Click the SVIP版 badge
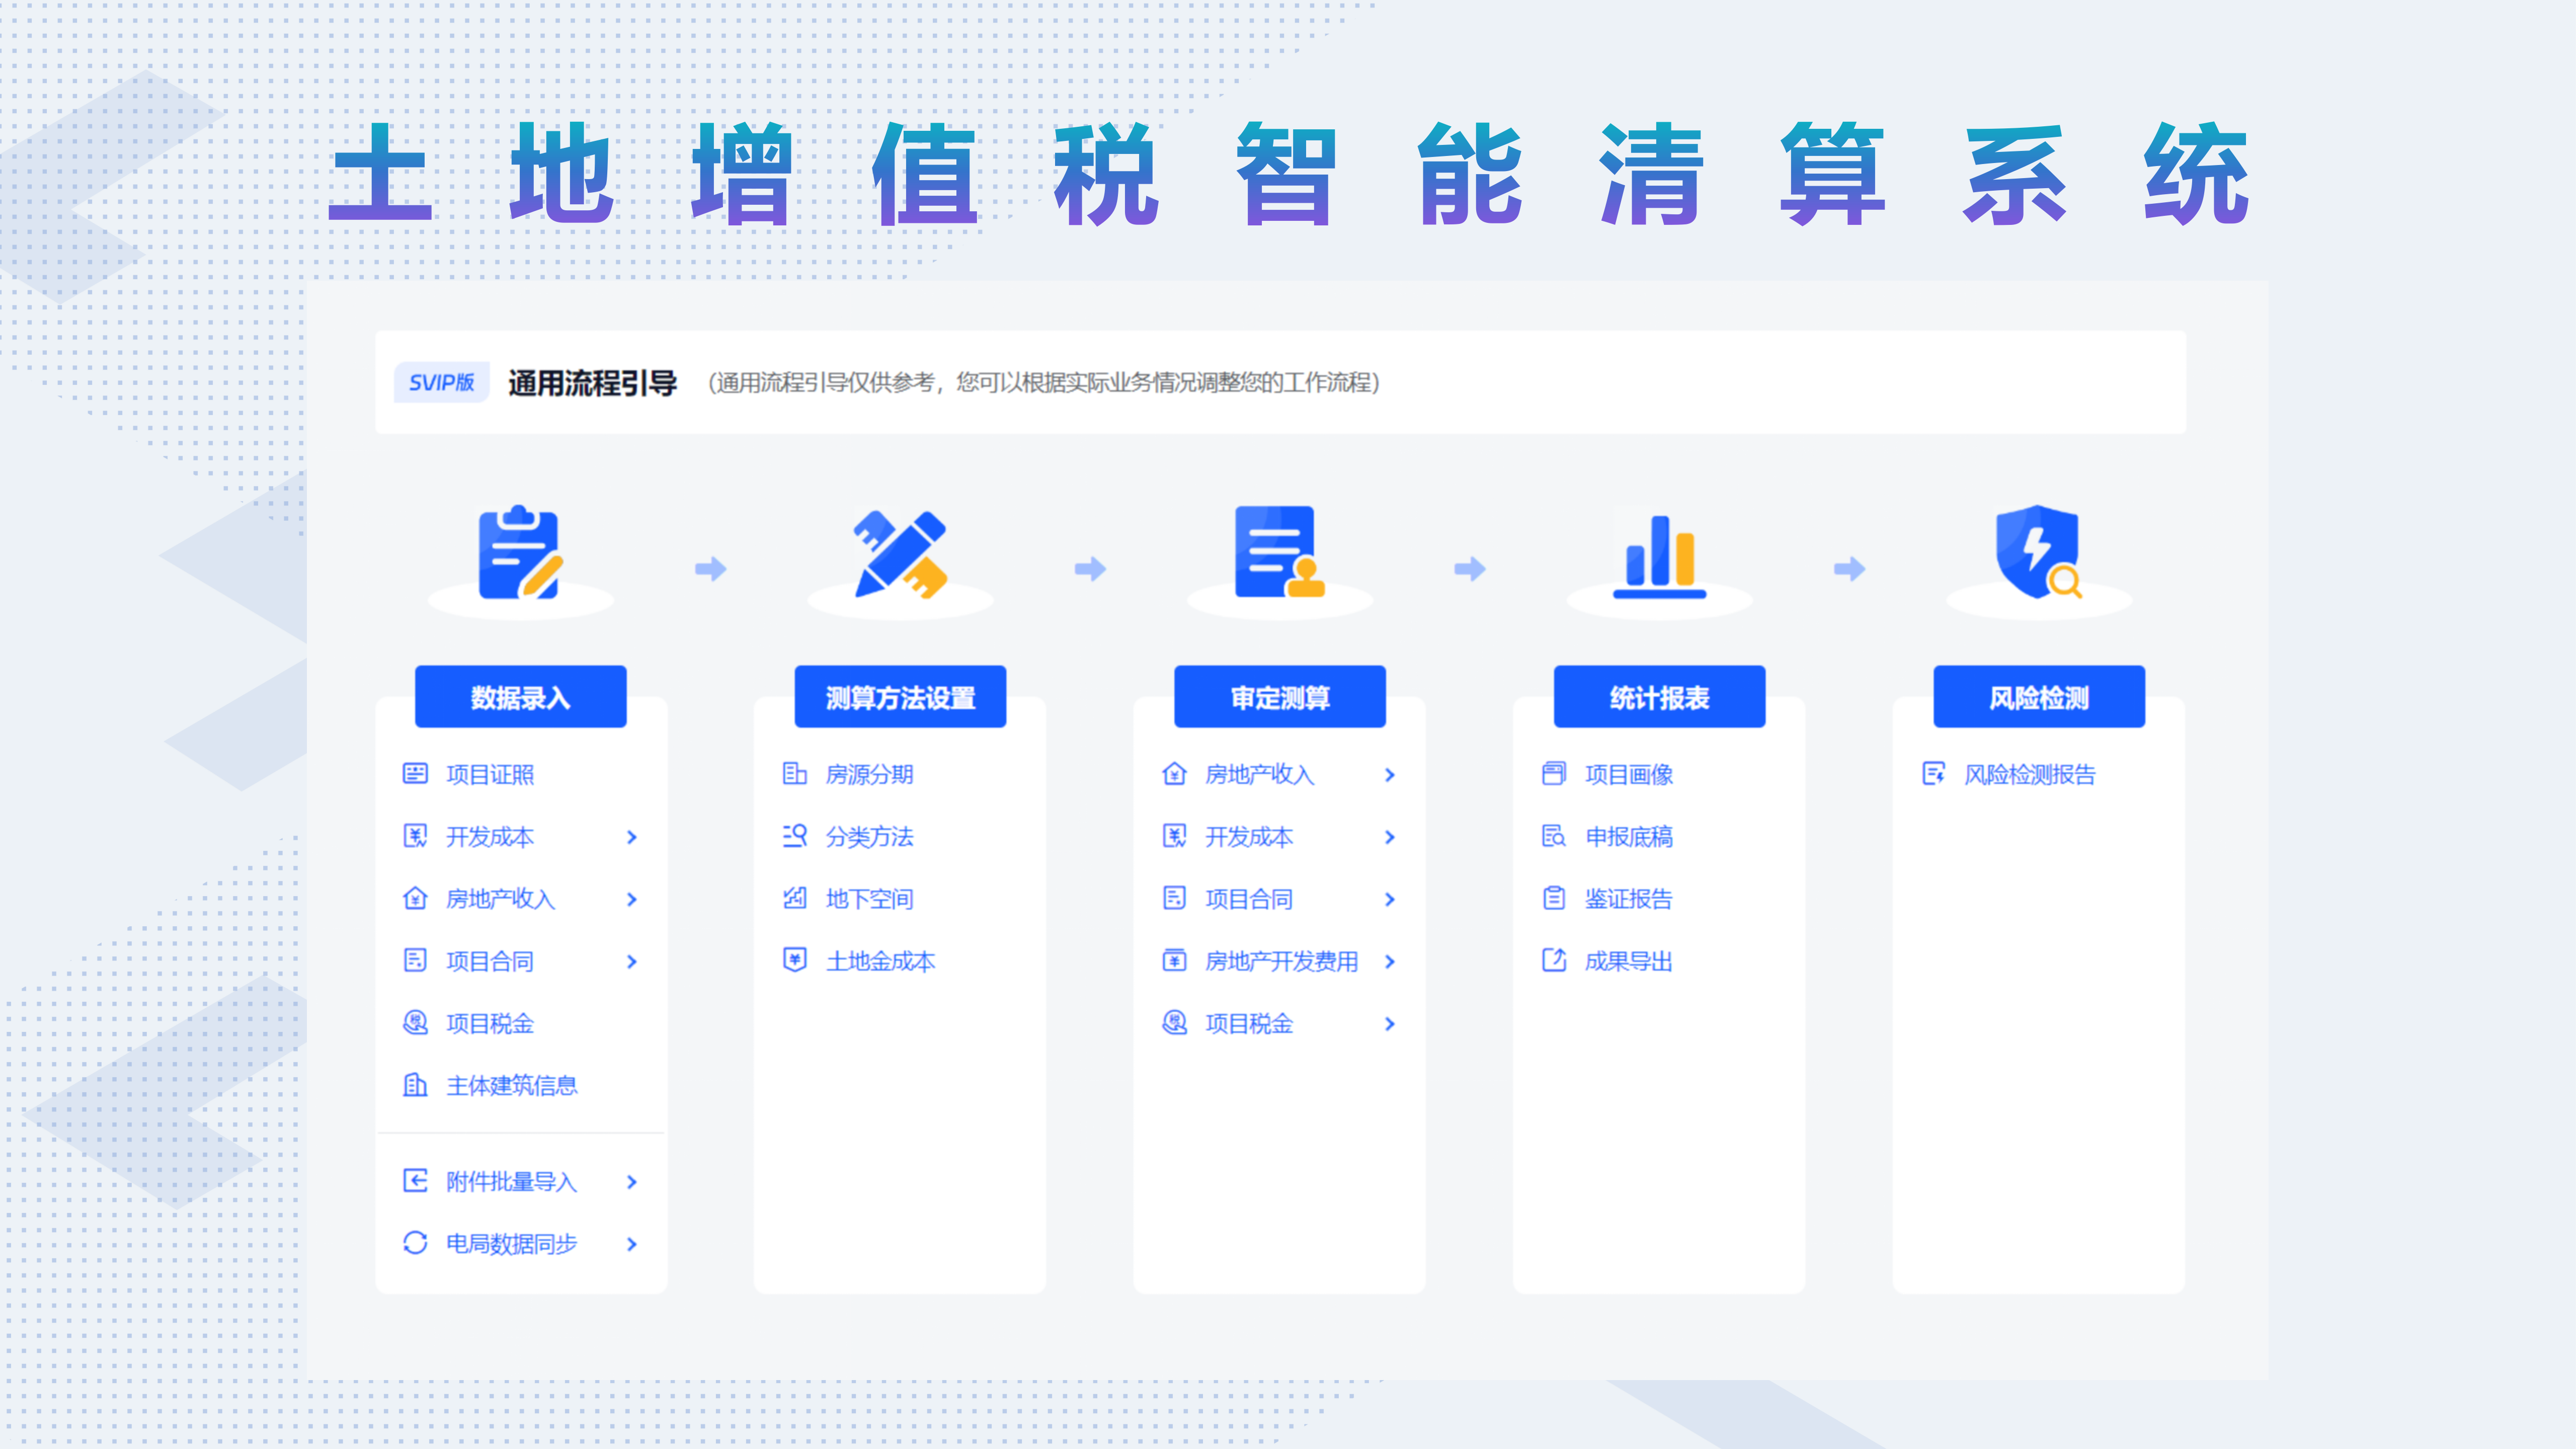2576x1449 pixels. pyautogui.click(x=441, y=382)
